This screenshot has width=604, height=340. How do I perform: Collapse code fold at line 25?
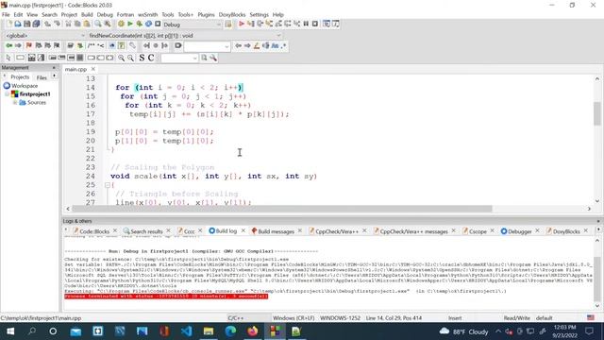pyautogui.click(x=108, y=185)
